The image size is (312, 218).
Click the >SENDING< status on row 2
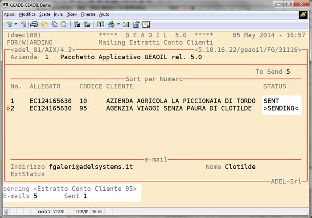(x=281, y=108)
